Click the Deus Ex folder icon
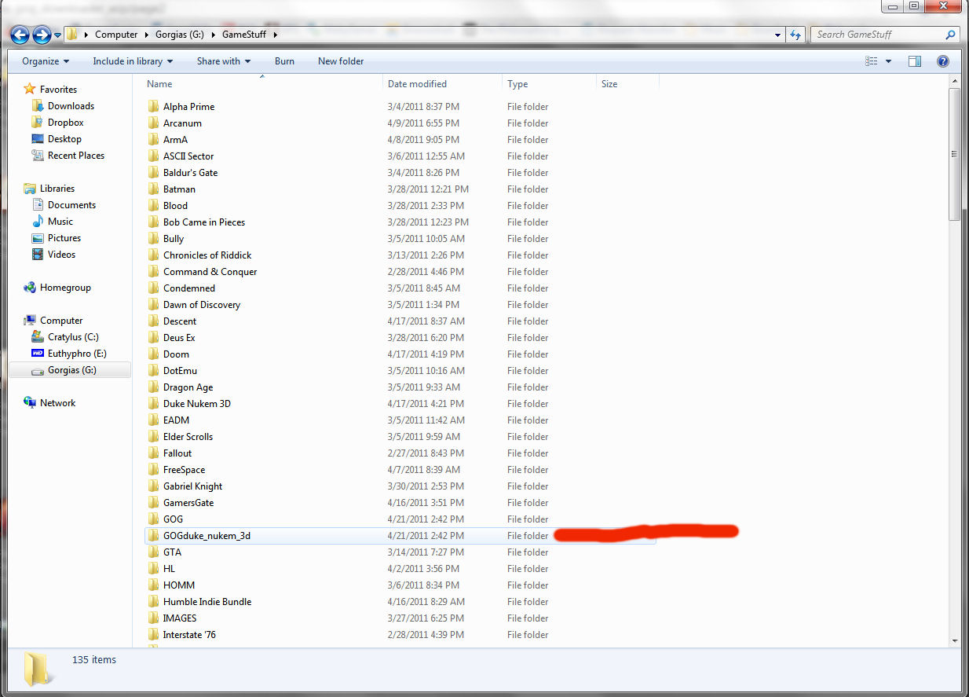Viewport: 969px width, 697px height. [x=153, y=338]
